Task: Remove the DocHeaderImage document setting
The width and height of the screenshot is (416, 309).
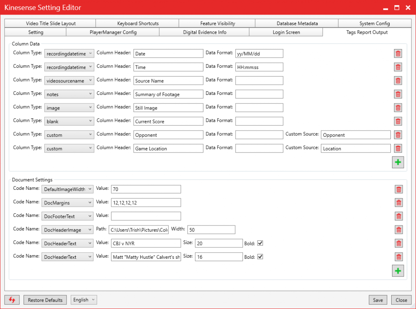Action: pyautogui.click(x=399, y=230)
